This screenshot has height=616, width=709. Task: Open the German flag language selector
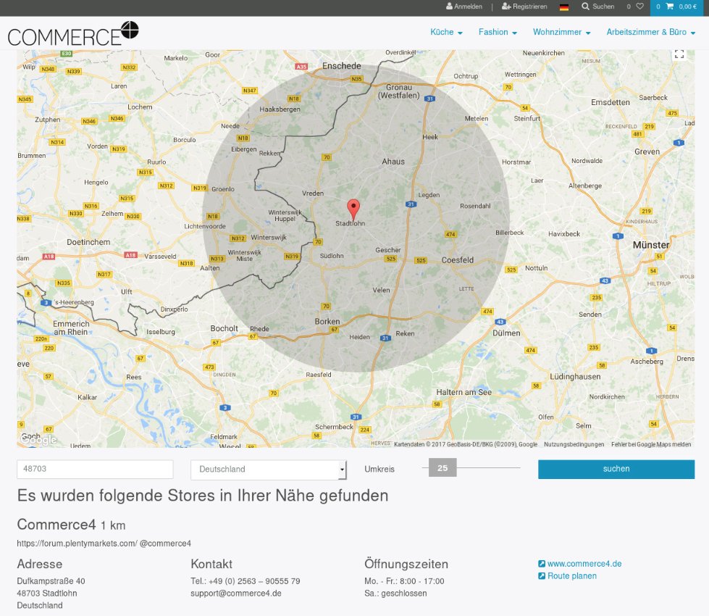(x=564, y=7)
